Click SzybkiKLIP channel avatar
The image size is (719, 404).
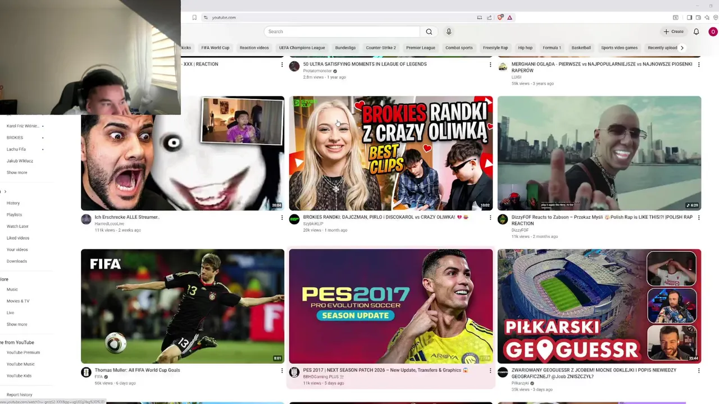(294, 219)
